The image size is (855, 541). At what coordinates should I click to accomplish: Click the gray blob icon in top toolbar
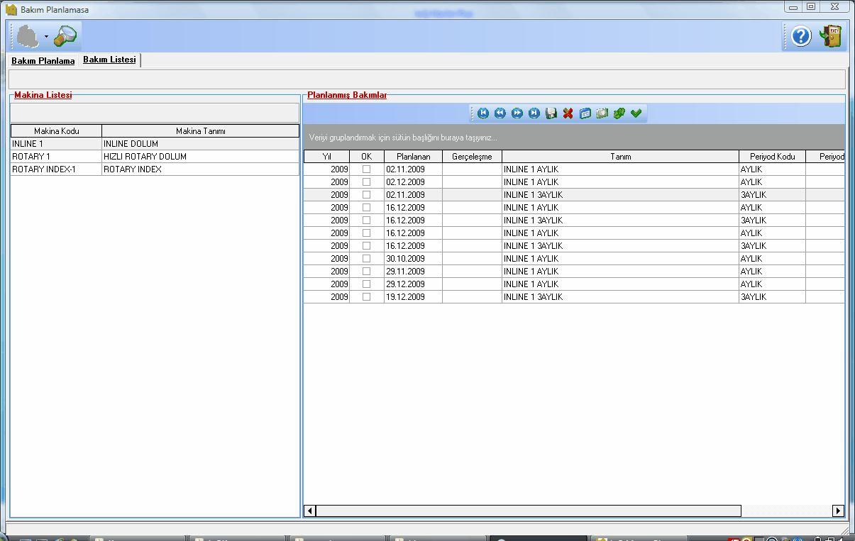point(28,36)
